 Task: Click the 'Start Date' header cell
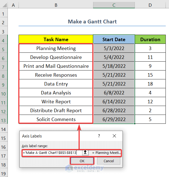[114, 39]
